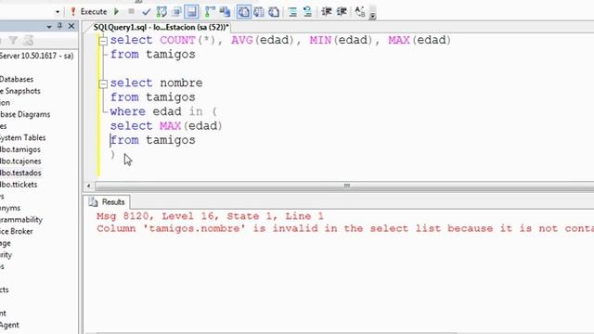Click the 'Column tamigos.nombre is invalid' message

pyautogui.click(x=345, y=229)
